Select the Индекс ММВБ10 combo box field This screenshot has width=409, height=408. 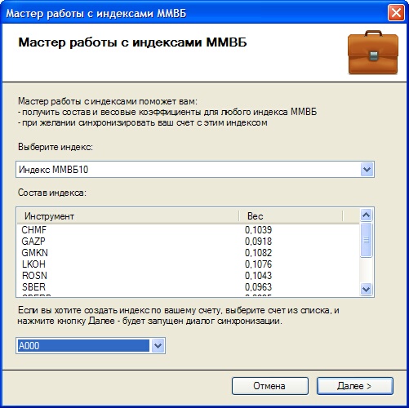pos(195,170)
